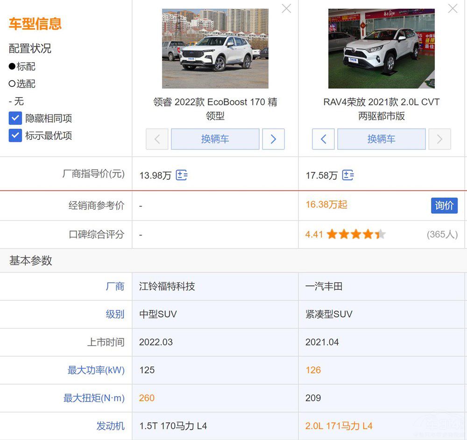Uncheck the 标示最优项 checkbox
This screenshot has height=440, width=467.
pos(15,136)
